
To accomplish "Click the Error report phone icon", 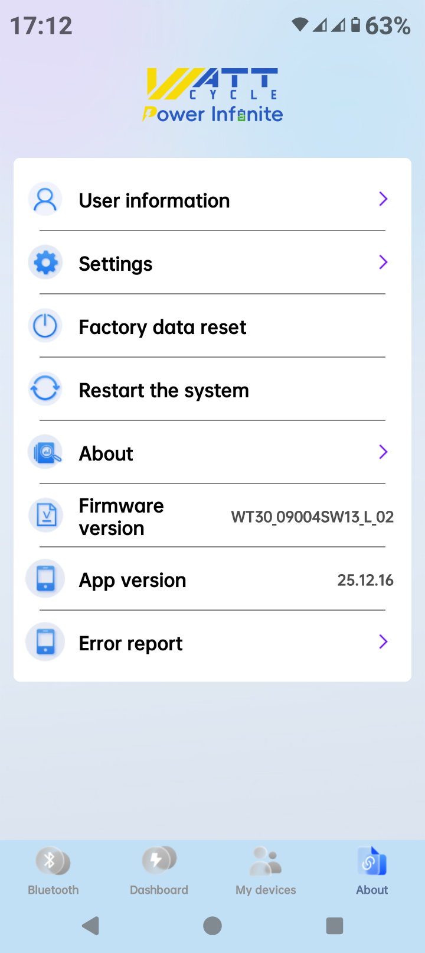I will pyautogui.click(x=45, y=643).
